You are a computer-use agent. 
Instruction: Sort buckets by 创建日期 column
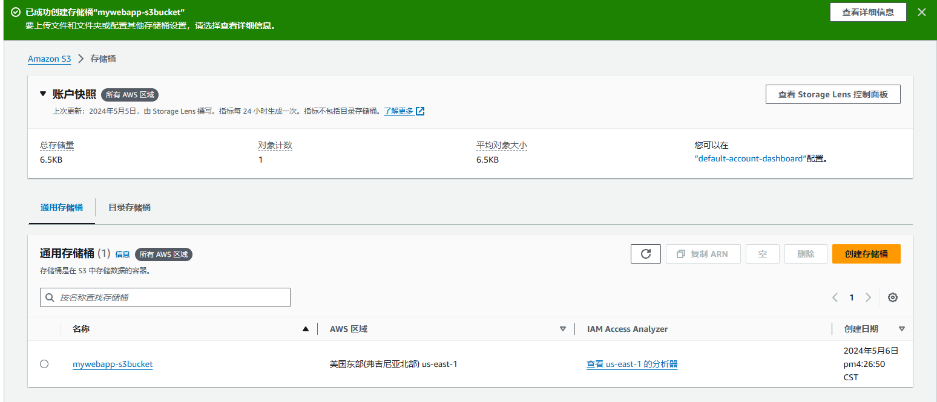pyautogui.click(x=902, y=329)
